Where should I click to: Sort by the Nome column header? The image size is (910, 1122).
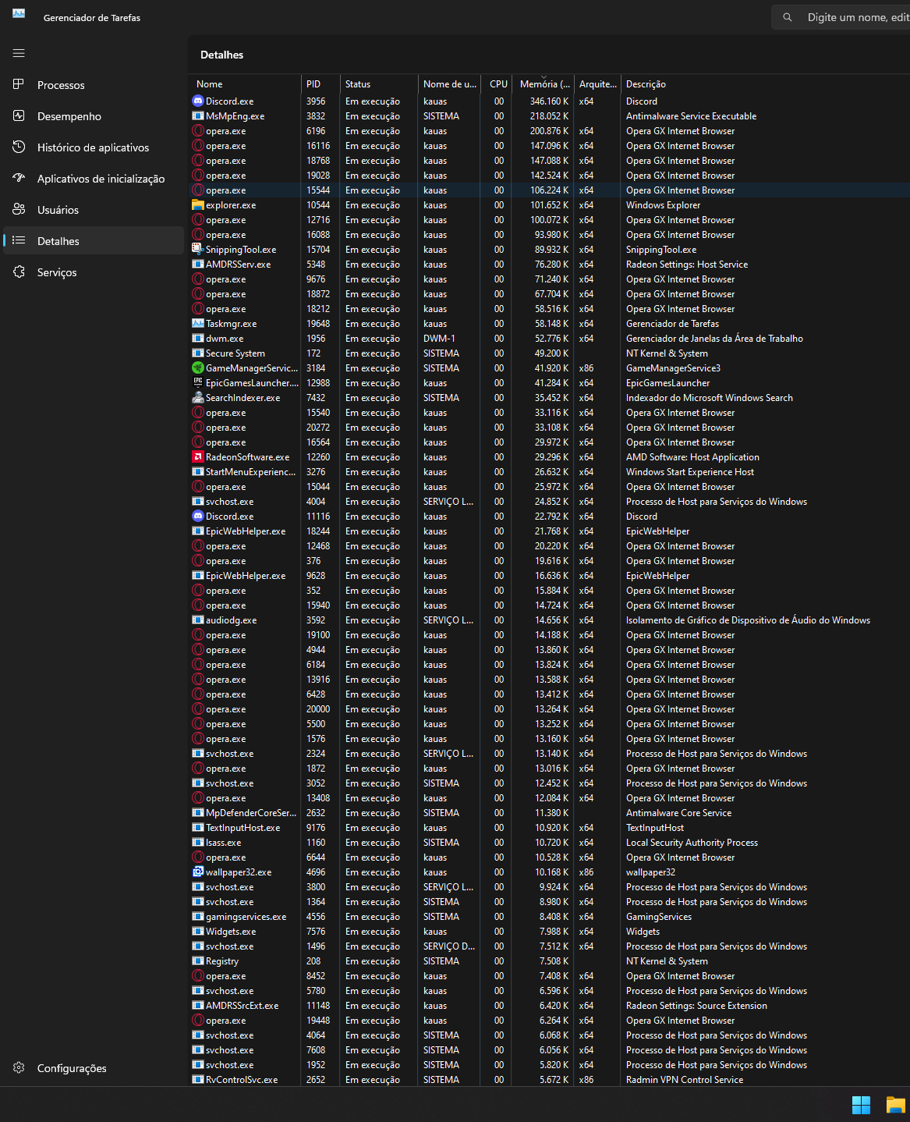(245, 83)
